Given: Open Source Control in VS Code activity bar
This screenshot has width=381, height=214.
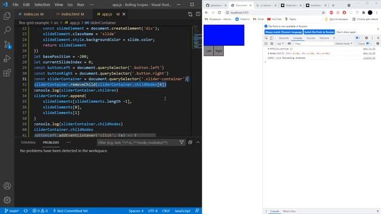Looking at the screenshot, I should [x=7, y=45].
